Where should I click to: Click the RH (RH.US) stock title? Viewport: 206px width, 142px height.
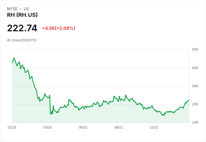click(x=22, y=15)
